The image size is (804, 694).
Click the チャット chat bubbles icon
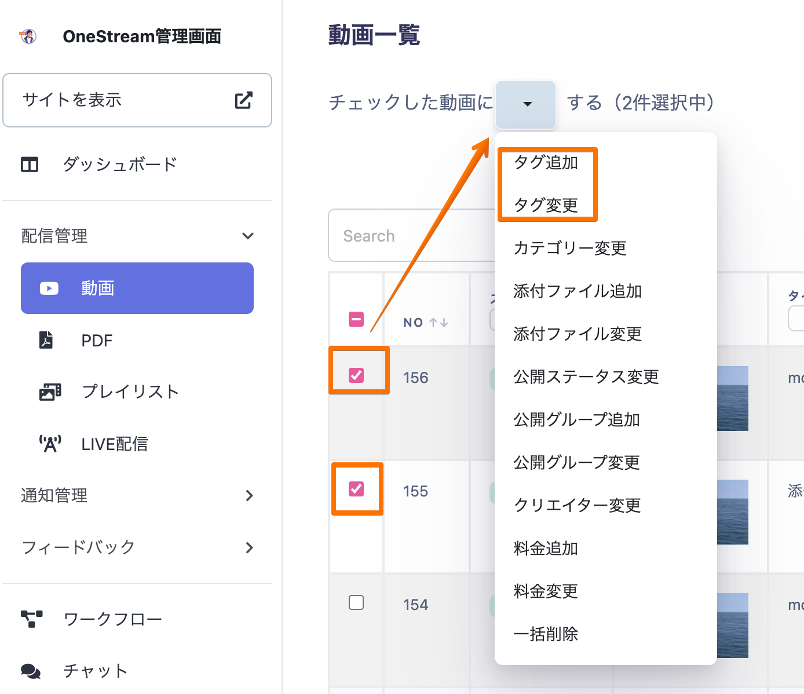[31, 671]
